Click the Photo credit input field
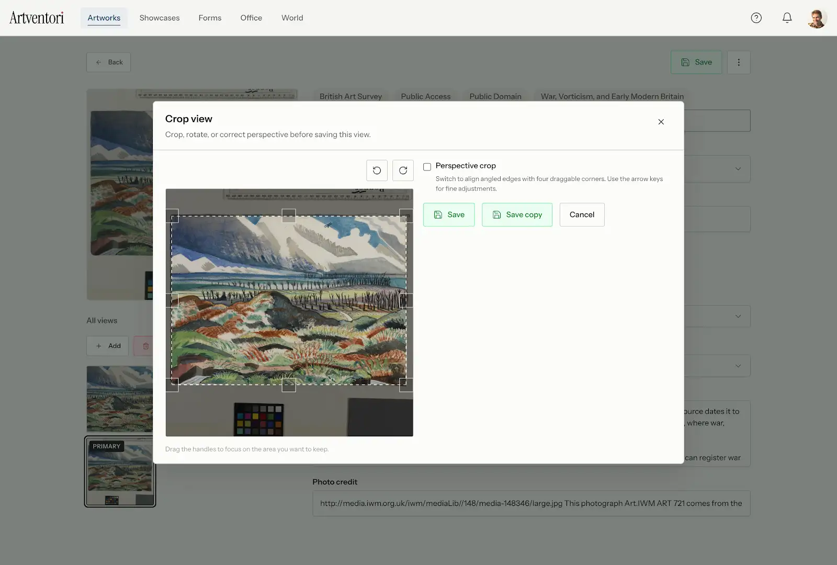The width and height of the screenshot is (837, 565). [531, 503]
